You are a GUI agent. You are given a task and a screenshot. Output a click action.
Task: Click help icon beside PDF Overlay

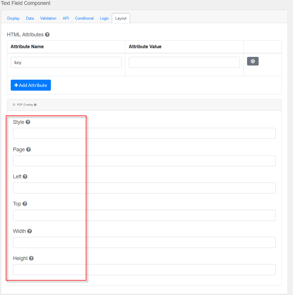(x=35, y=105)
